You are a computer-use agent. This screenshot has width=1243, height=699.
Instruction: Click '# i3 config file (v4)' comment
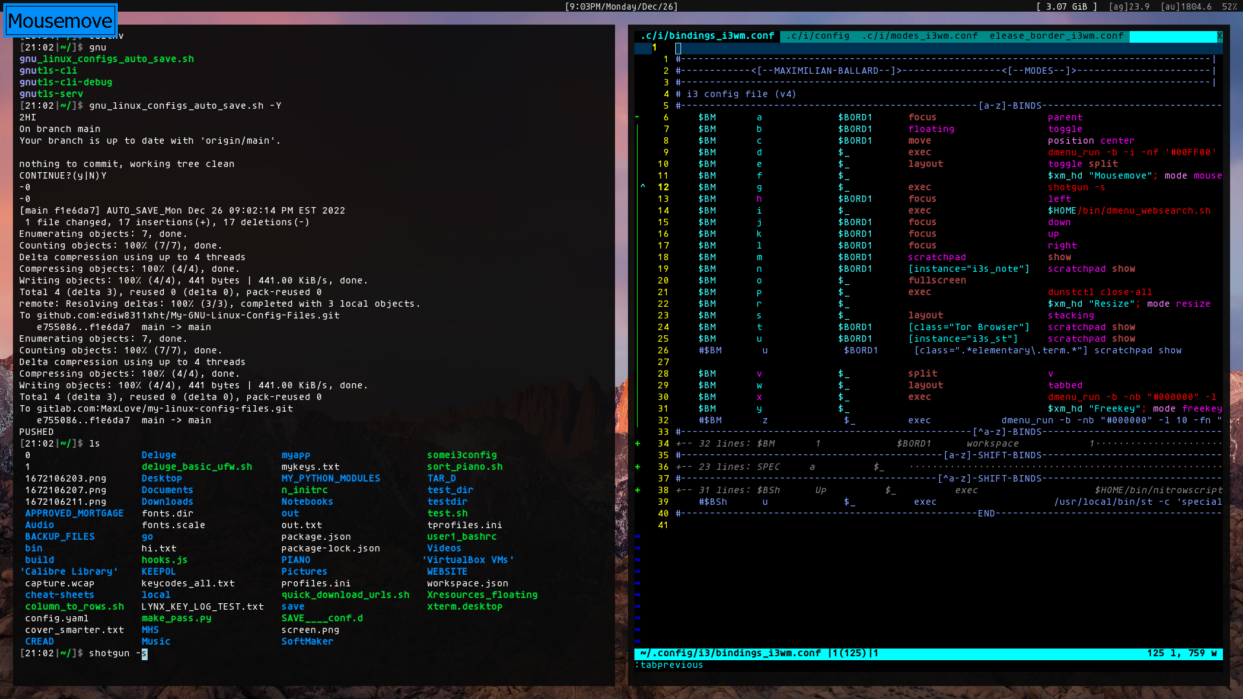click(735, 94)
